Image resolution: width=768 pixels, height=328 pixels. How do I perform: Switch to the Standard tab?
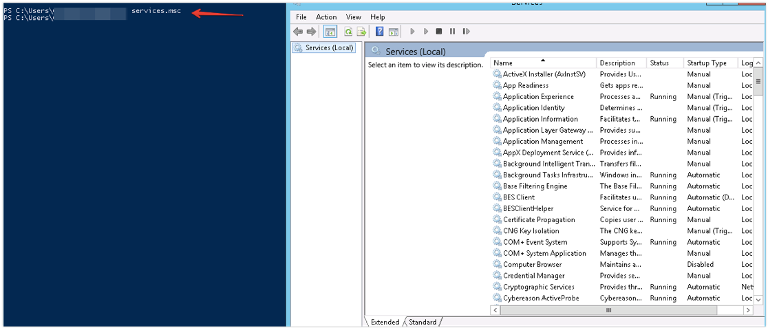click(x=423, y=322)
